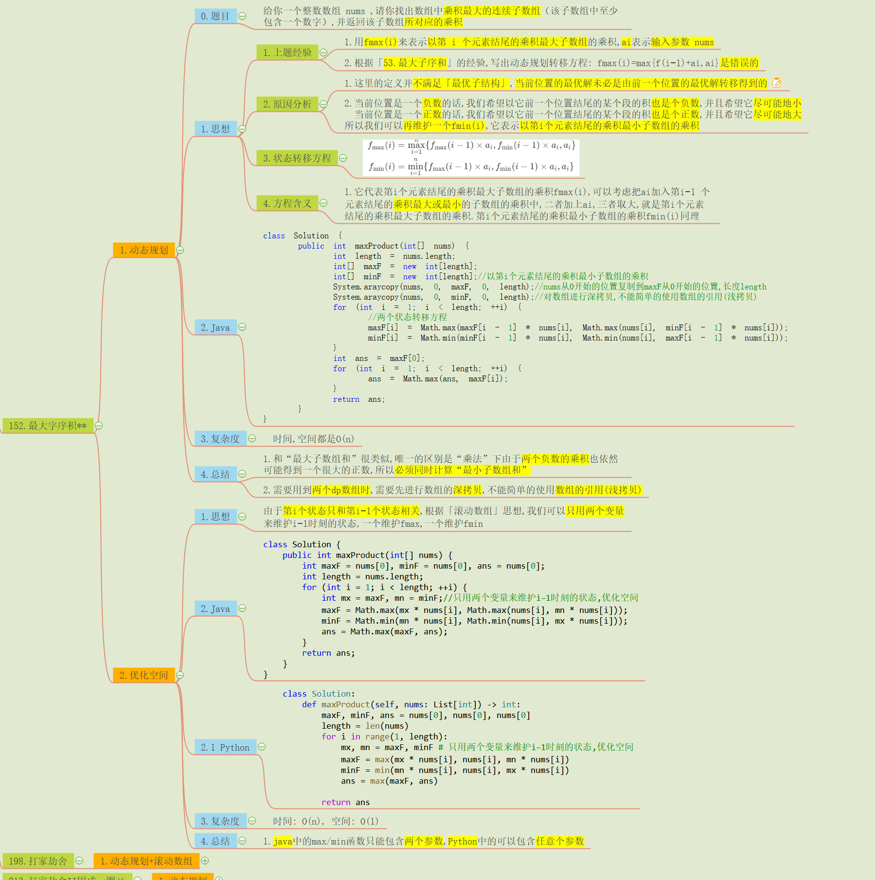
Task: Collapse 1.思想 under 2.优化空间
Action: click(242, 517)
